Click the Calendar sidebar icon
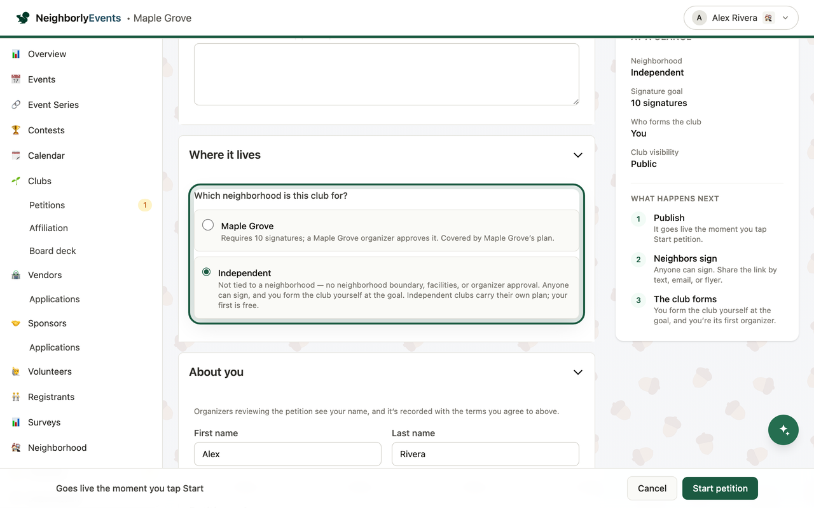 pyautogui.click(x=16, y=156)
